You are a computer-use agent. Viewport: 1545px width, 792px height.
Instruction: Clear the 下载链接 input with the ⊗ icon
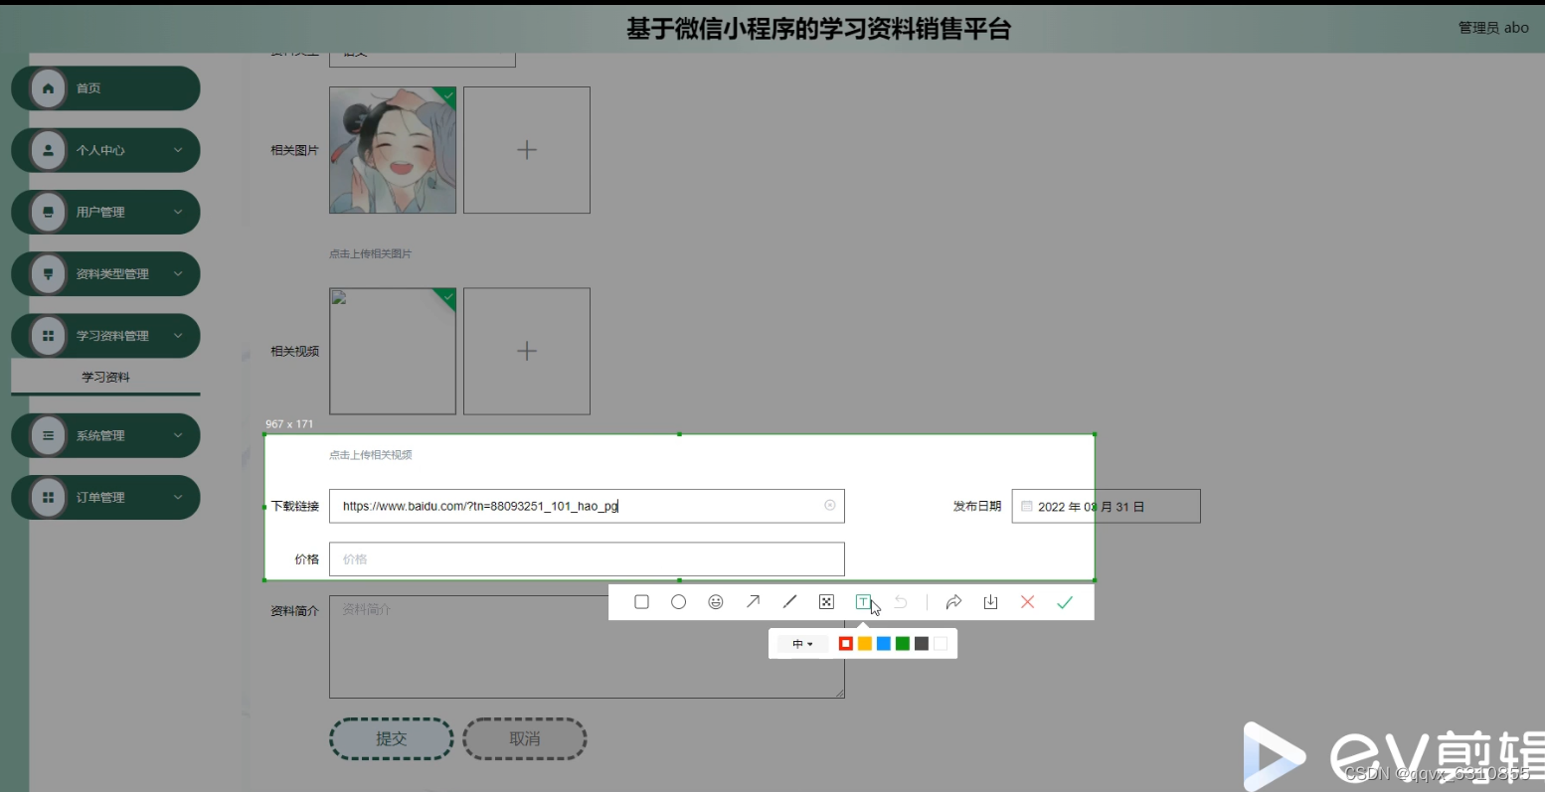830,506
